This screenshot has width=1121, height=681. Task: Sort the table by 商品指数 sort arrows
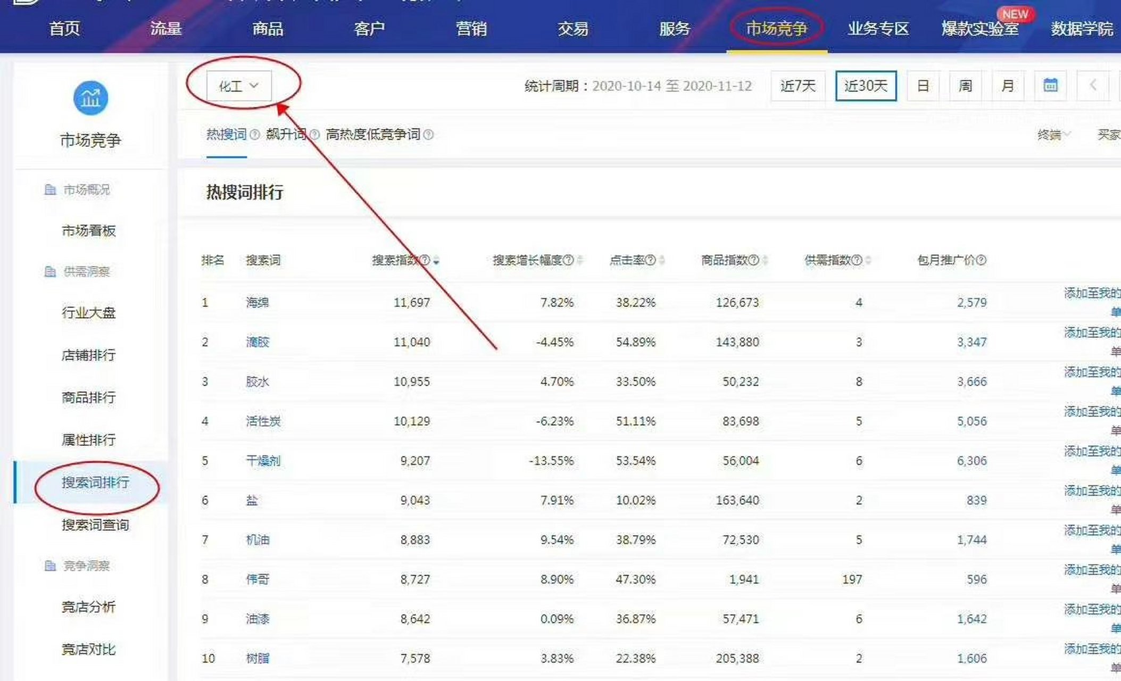point(765,261)
